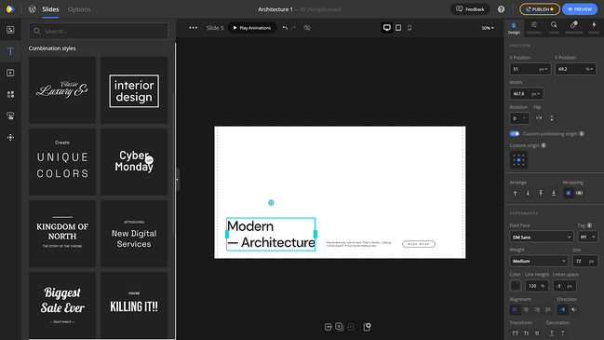Select the first Wrapping mode button
This screenshot has width=604, height=340.
click(x=569, y=193)
